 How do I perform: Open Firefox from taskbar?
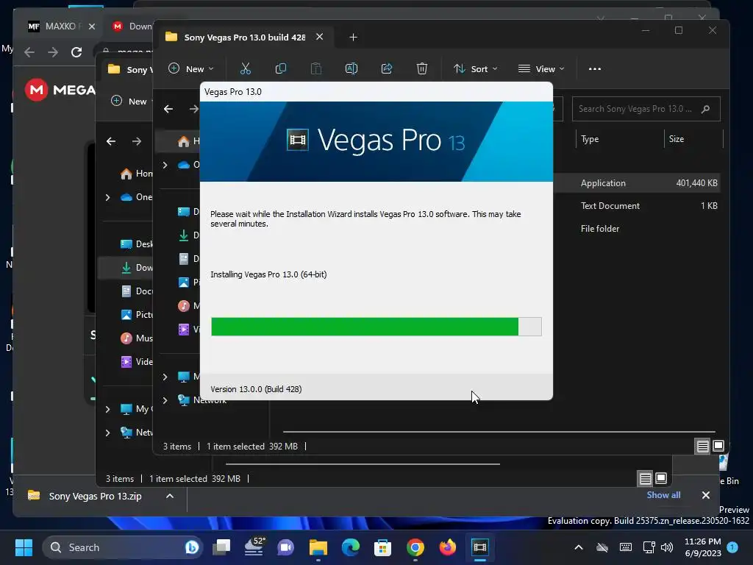point(448,547)
